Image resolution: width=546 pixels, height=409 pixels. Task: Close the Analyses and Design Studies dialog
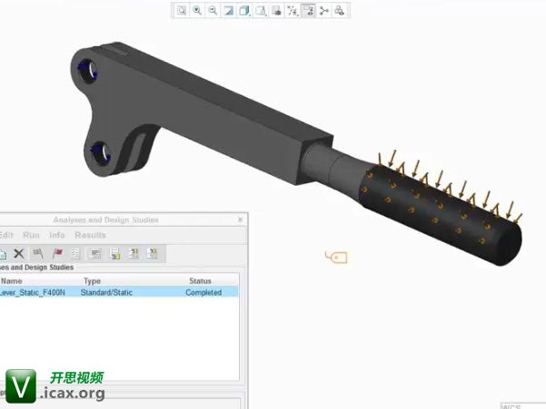pyautogui.click(x=240, y=219)
